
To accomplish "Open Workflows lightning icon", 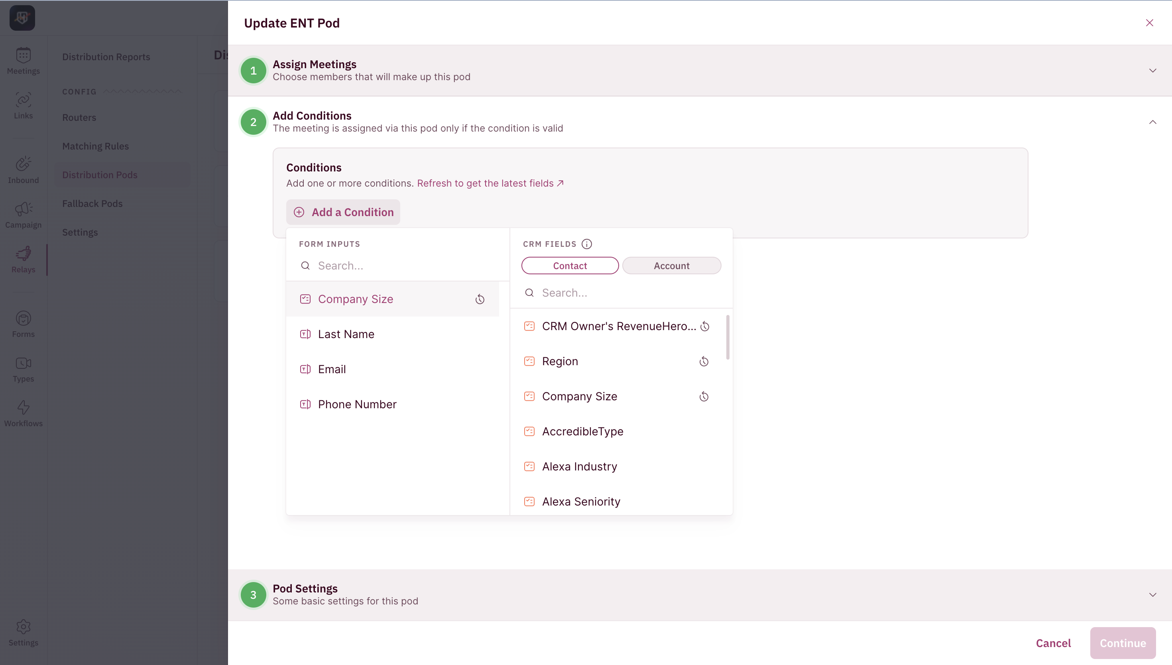I will click(x=23, y=407).
